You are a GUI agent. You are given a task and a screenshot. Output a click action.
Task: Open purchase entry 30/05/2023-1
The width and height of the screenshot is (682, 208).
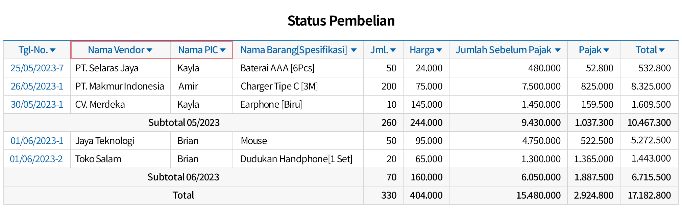click(x=37, y=105)
